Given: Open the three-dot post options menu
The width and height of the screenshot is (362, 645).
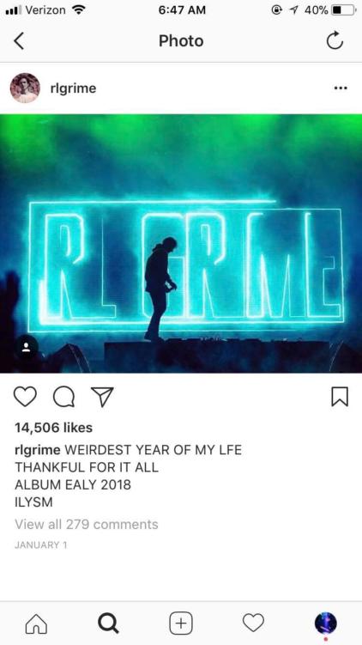Looking at the screenshot, I should [x=341, y=88].
